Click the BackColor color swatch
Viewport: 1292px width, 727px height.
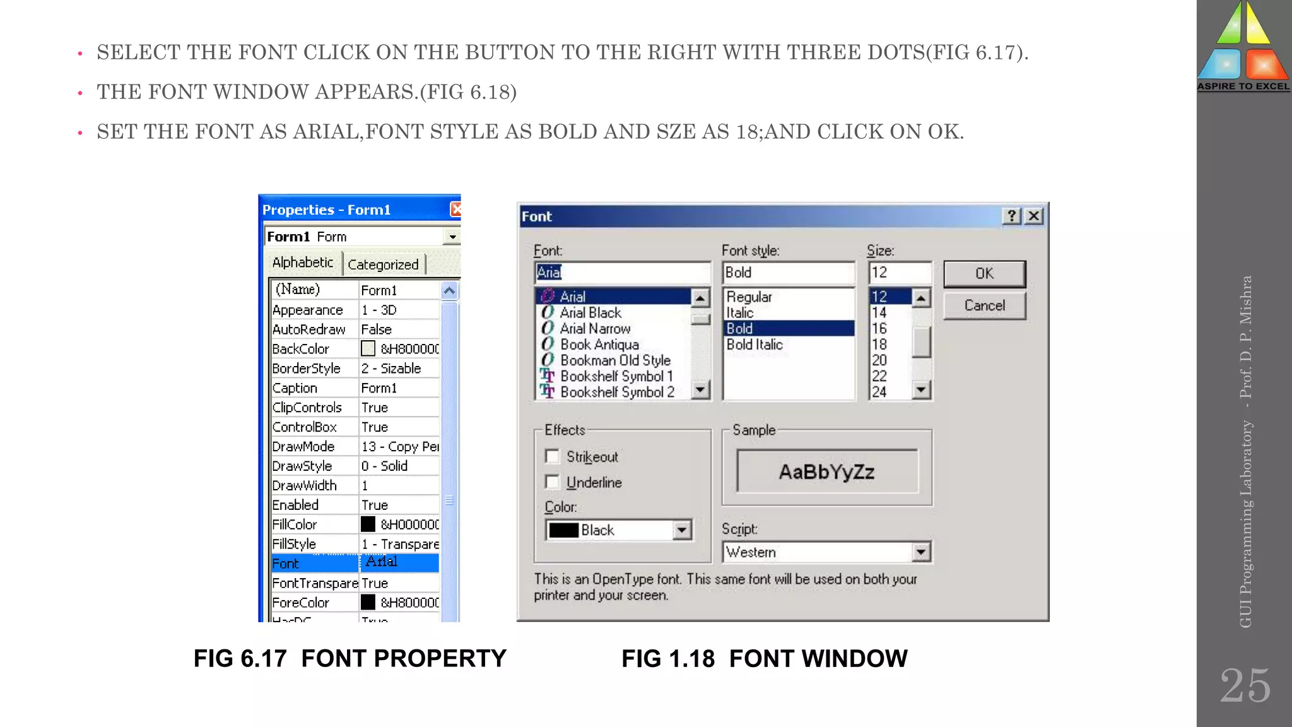click(x=368, y=348)
